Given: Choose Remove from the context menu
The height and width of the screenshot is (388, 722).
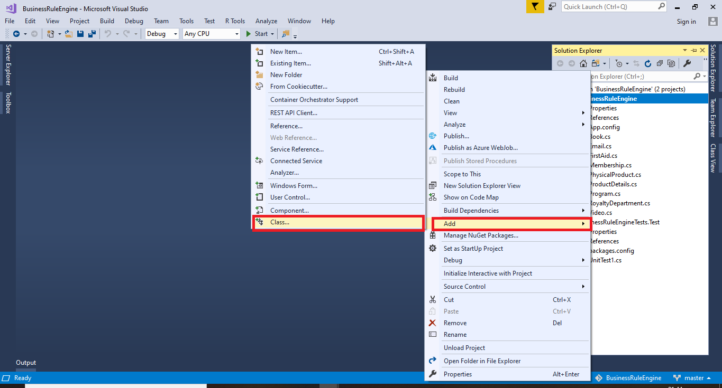Looking at the screenshot, I should point(508,323).
